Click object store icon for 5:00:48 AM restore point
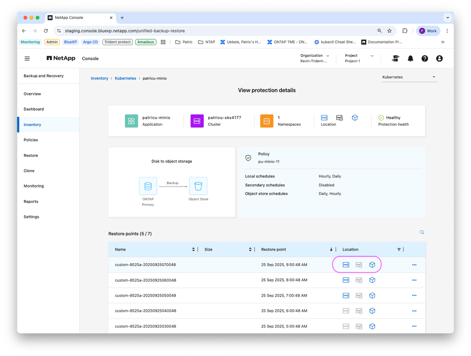Image resolution: width=471 pixels, height=356 pixels. pyautogui.click(x=372, y=326)
